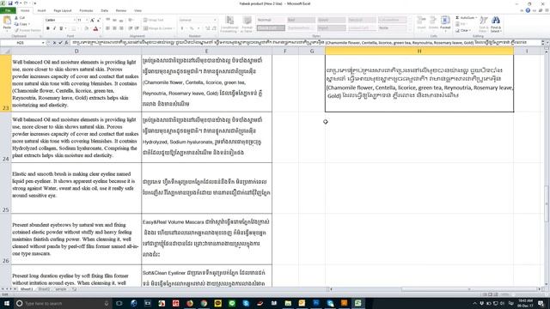Image resolution: width=550 pixels, height=309 pixels.
Task: Switch to the Formulas tab
Action: pos(86,11)
